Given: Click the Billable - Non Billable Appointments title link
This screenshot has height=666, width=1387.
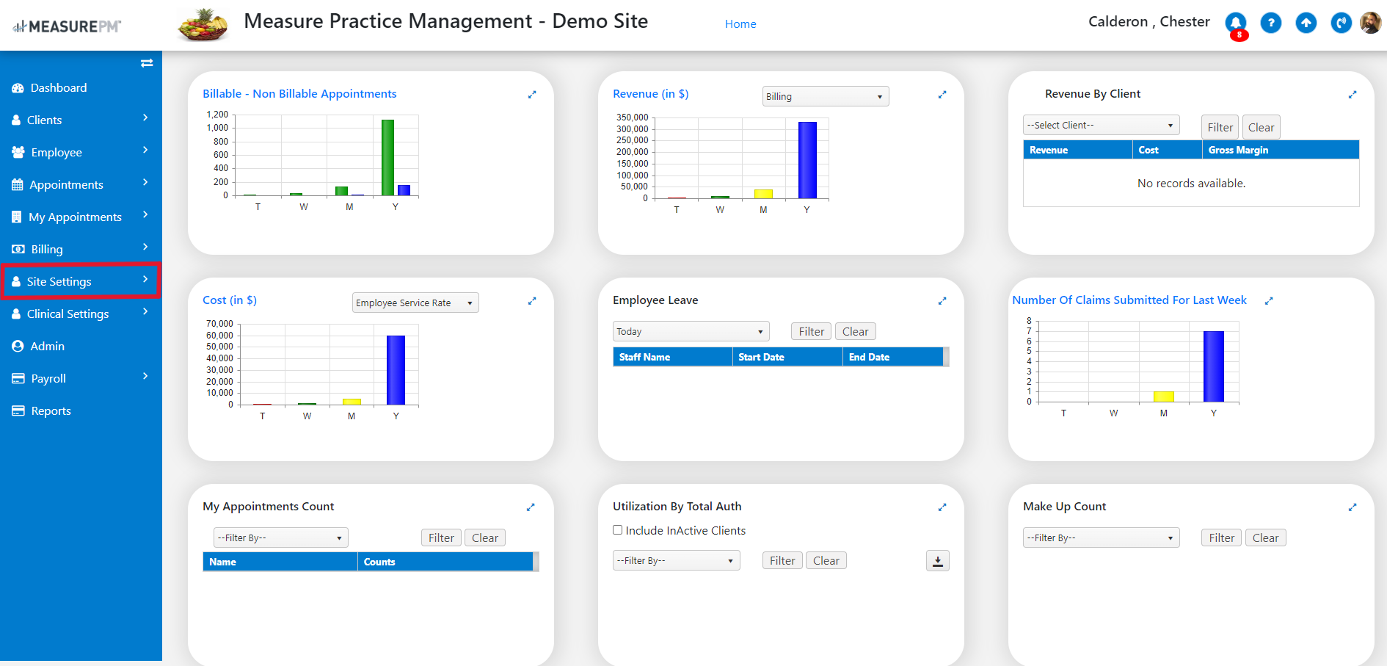Looking at the screenshot, I should (x=299, y=94).
